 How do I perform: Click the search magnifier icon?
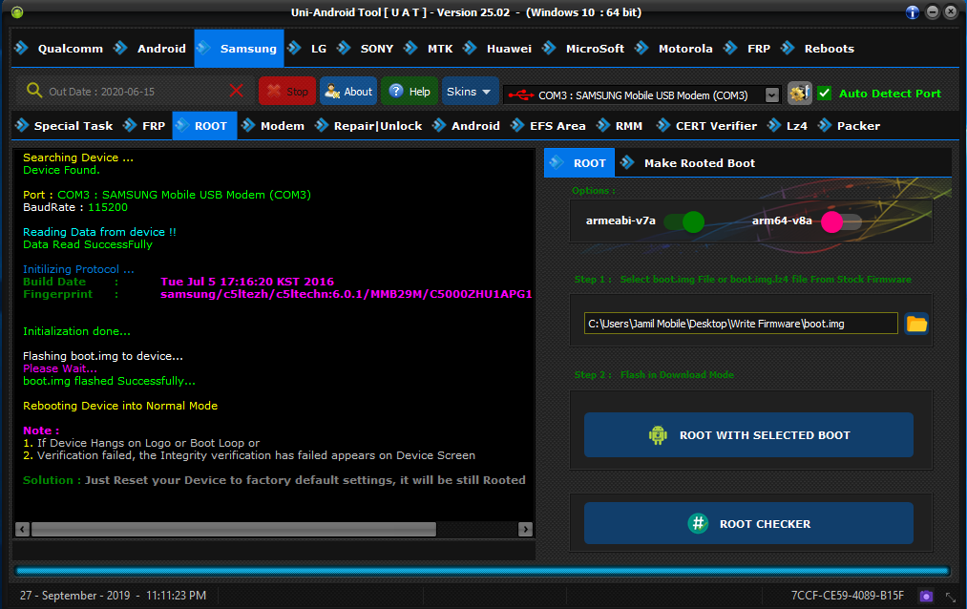(34, 91)
